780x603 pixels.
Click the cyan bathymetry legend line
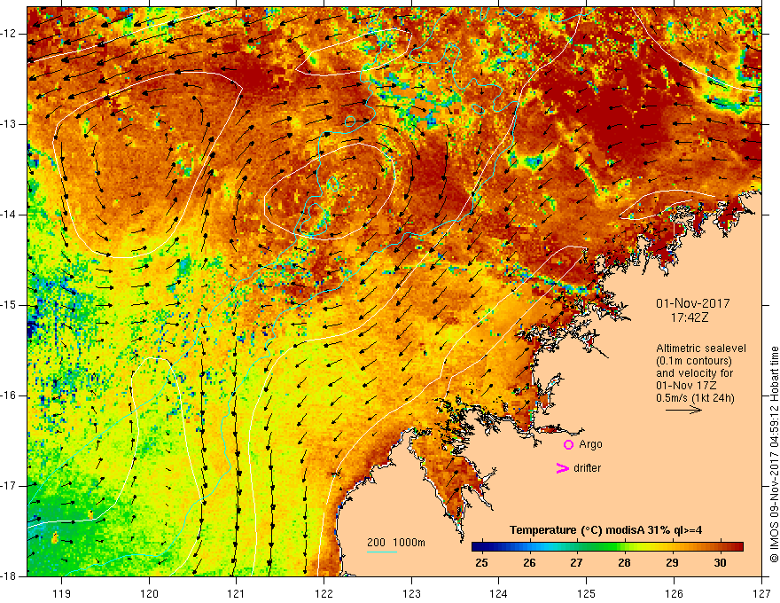381,552
